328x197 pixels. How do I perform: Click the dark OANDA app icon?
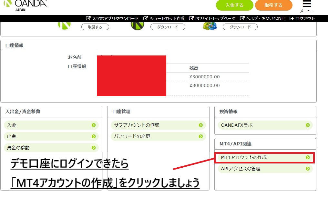[138, 25]
